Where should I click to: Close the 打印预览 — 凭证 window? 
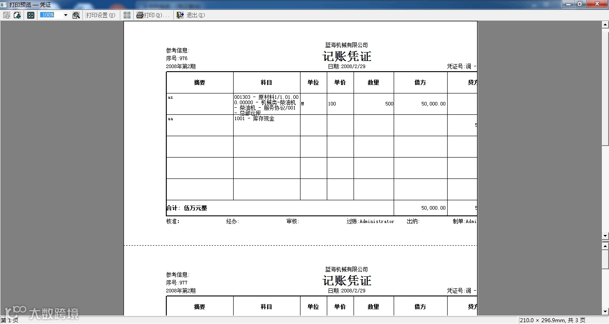pos(597,4)
